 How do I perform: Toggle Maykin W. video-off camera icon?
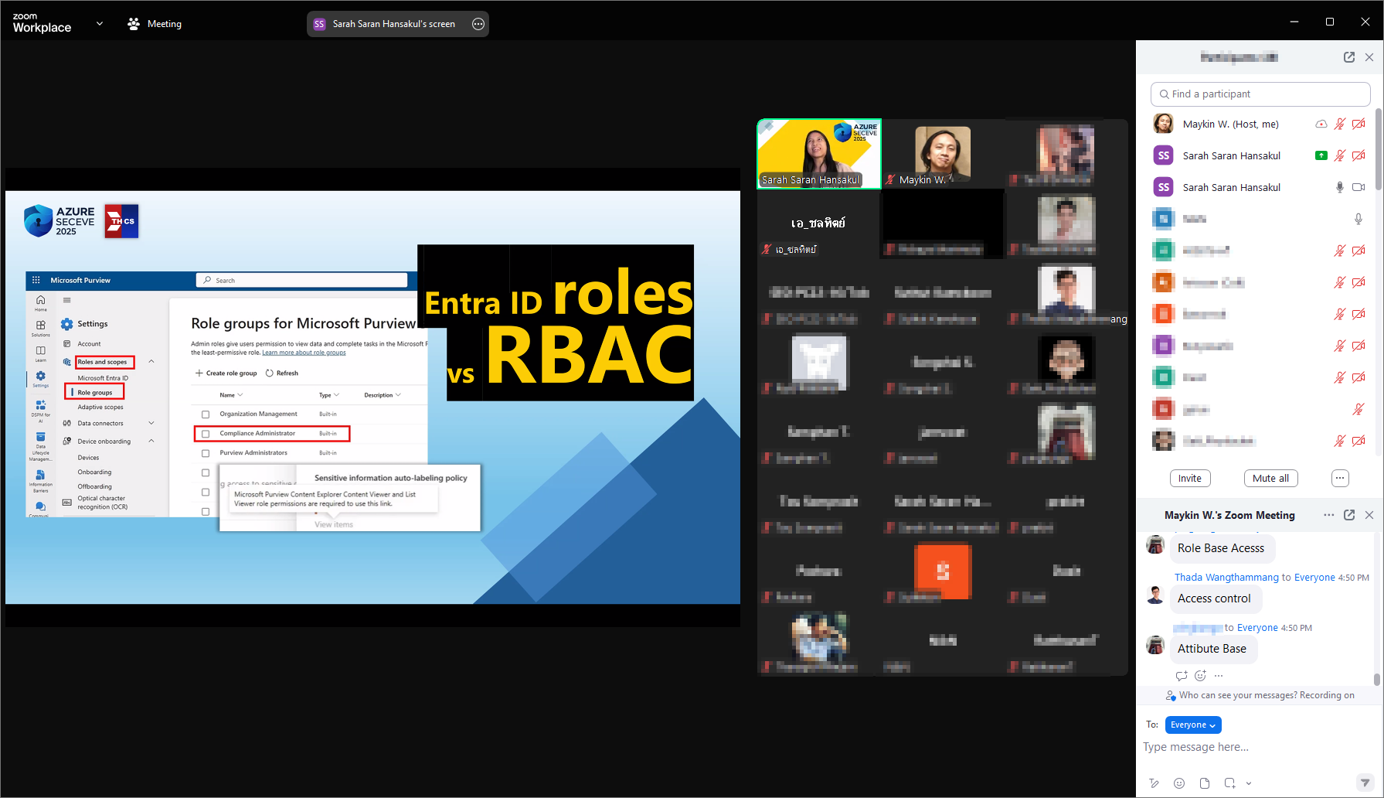(1358, 124)
